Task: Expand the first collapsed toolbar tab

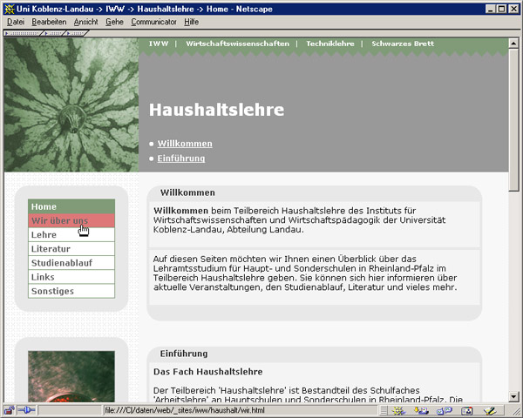Action: tap(22, 33)
